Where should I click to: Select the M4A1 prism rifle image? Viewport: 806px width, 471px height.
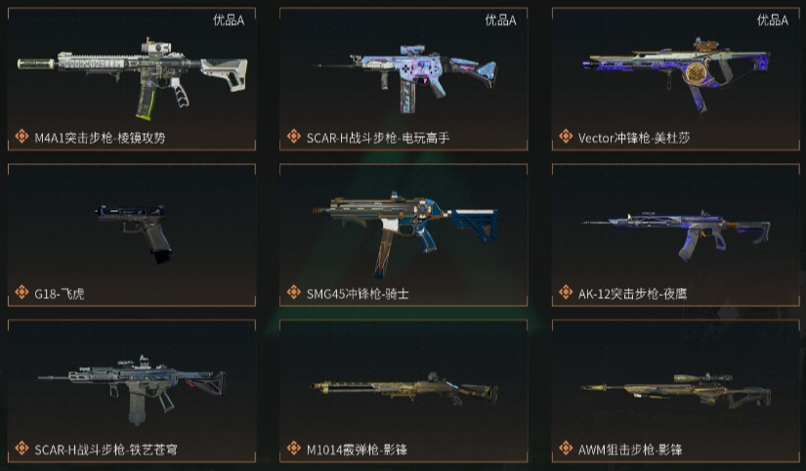coord(133,77)
